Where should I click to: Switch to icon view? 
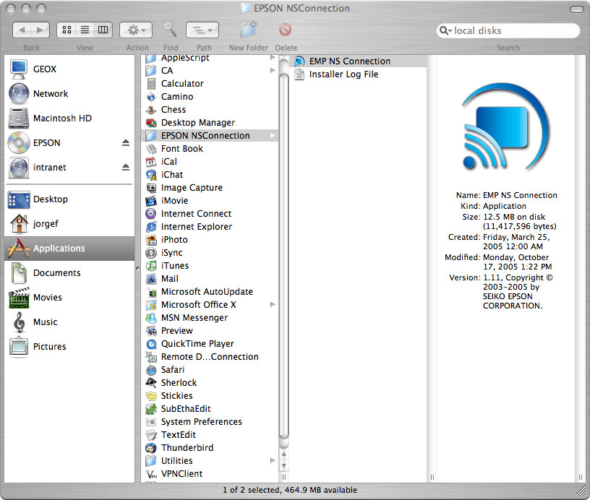67,30
